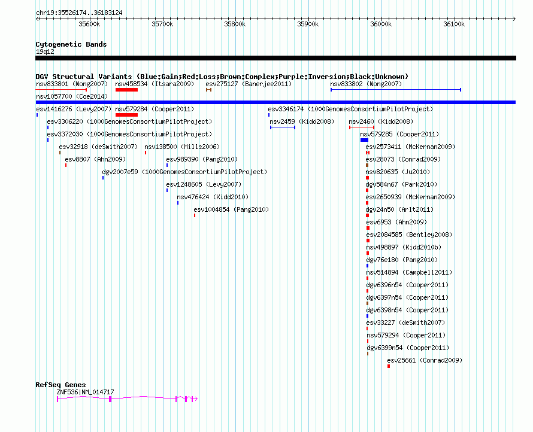Click esv989390 (Pang2010) label
533x432 pixels.
pyautogui.click(x=202, y=159)
